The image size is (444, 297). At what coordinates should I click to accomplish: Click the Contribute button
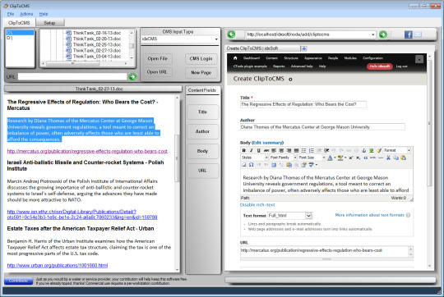pyautogui.click(x=19, y=281)
